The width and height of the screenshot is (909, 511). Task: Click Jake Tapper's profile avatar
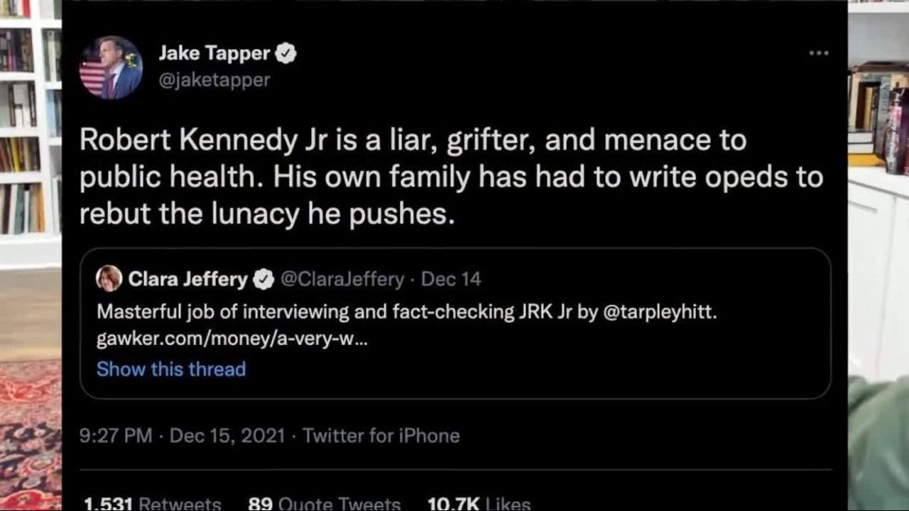111,67
